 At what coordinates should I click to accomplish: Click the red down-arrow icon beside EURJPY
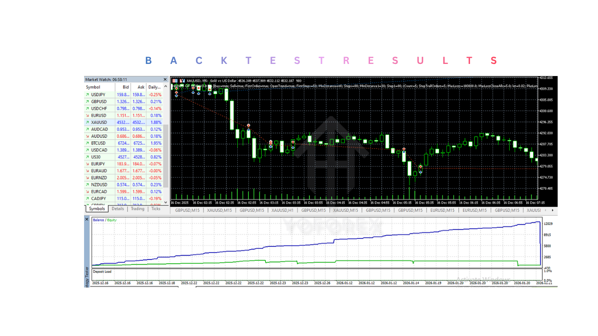point(87,164)
